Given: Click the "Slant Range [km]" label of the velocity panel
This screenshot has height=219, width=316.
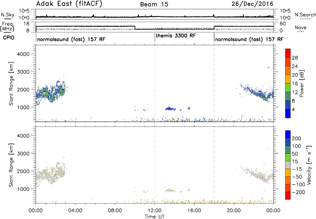Looking at the screenshot, I should click(11, 165).
